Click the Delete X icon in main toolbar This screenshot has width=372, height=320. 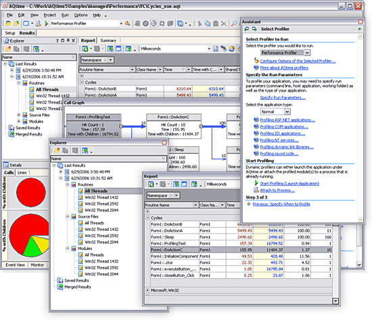coord(224,24)
